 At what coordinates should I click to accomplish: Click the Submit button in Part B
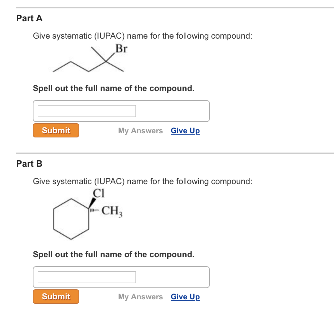[56, 296]
